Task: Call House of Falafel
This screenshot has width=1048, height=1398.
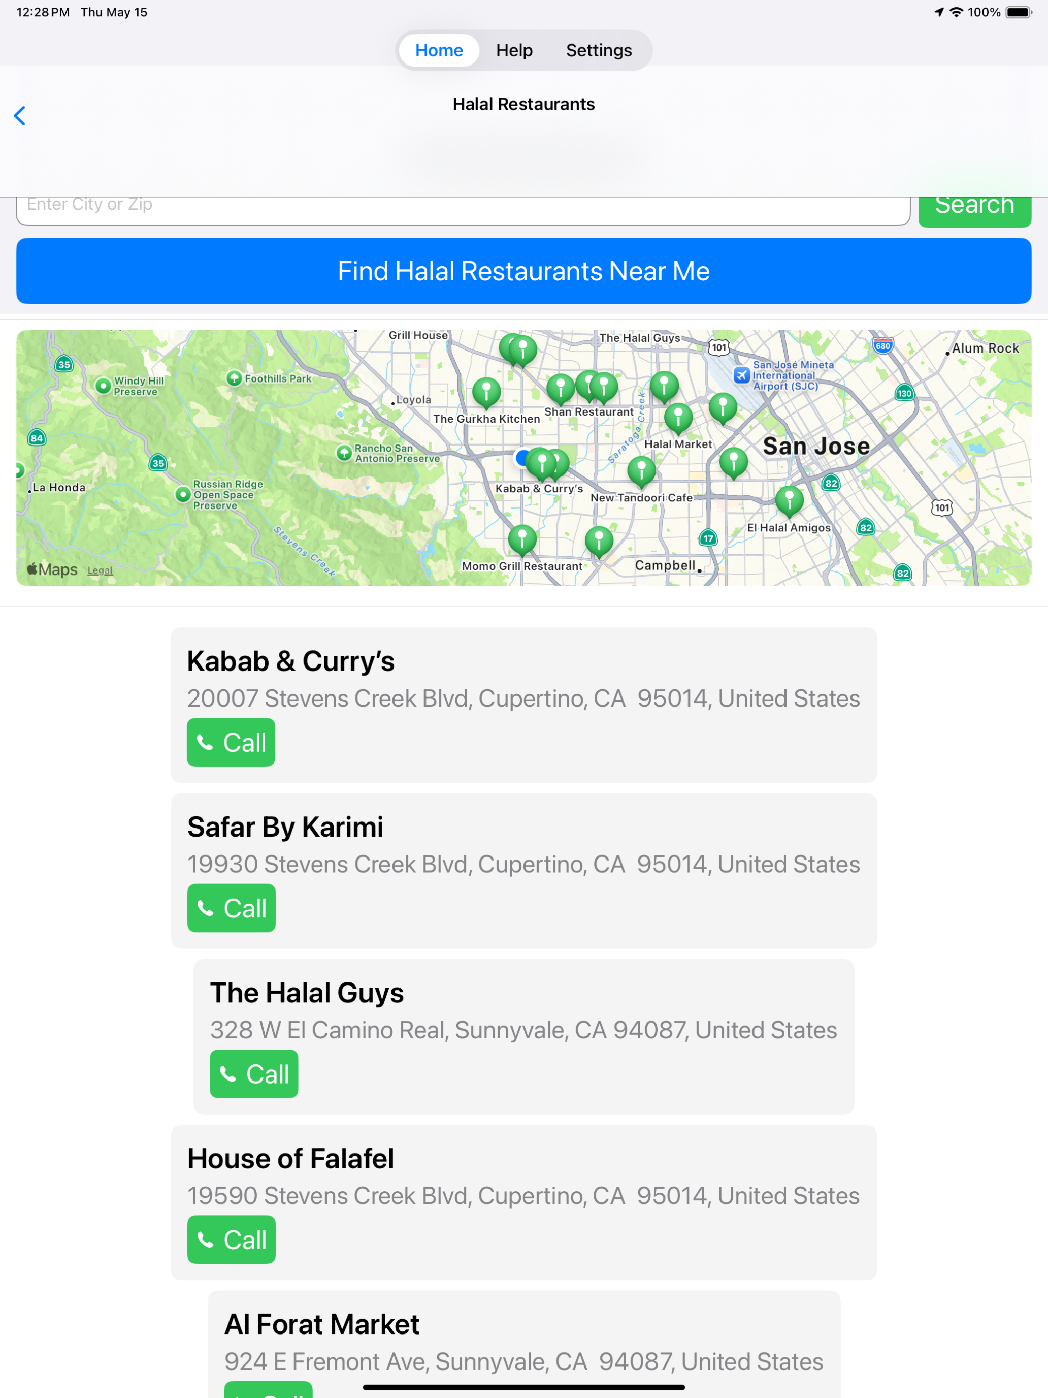Action: click(232, 1240)
